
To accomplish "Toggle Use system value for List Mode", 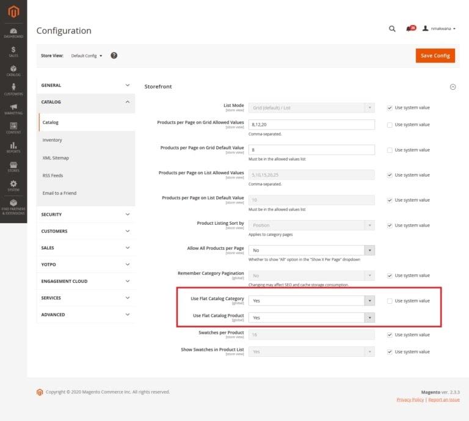I will point(390,108).
